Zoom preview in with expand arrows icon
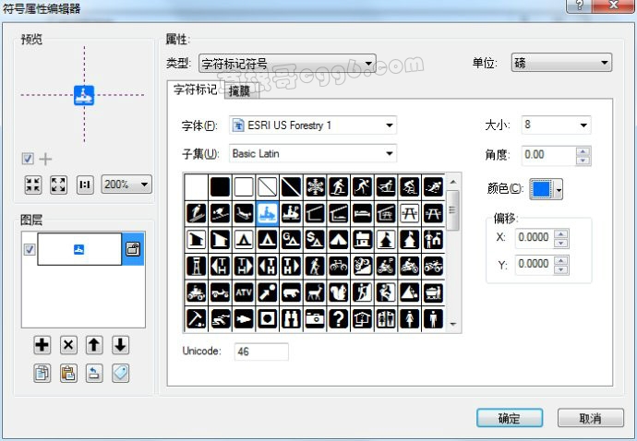 coord(58,185)
